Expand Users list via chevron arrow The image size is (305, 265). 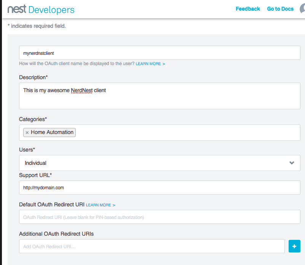pos(292,163)
